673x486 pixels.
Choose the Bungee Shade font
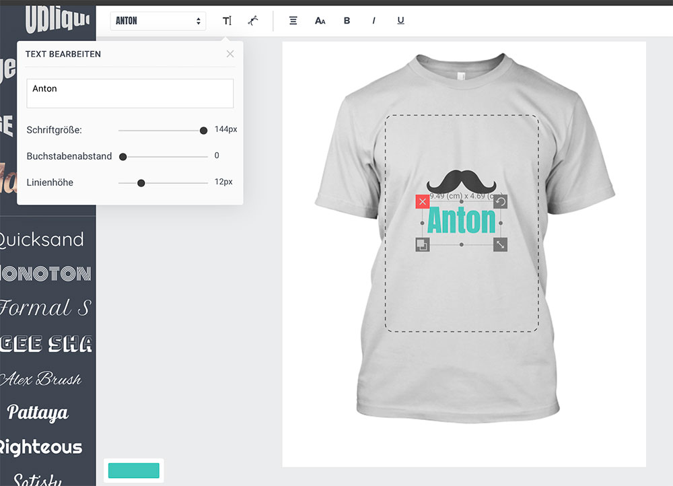(x=46, y=344)
